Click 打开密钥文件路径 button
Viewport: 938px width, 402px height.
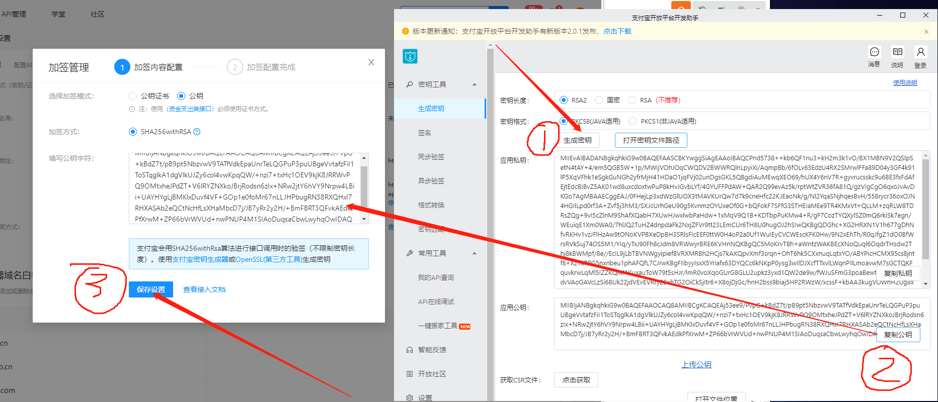[x=651, y=140]
